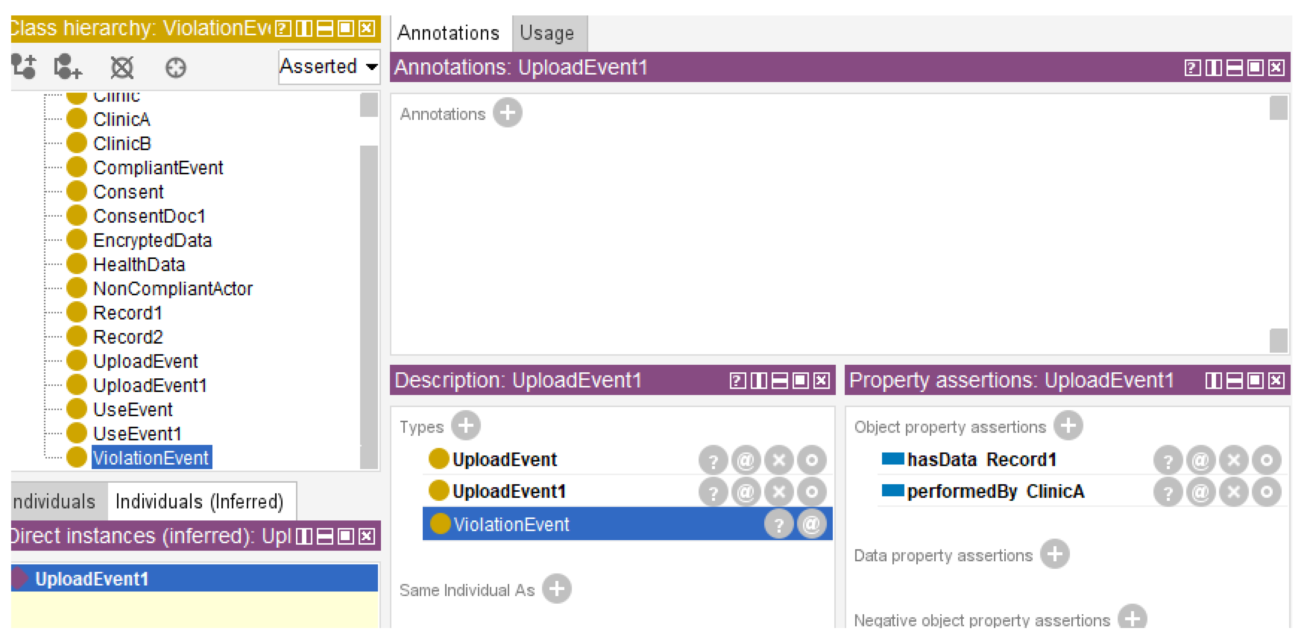Screen dimensions: 1306x642
Task: Add a new type with Types plus button
Action: click(x=465, y=426)
